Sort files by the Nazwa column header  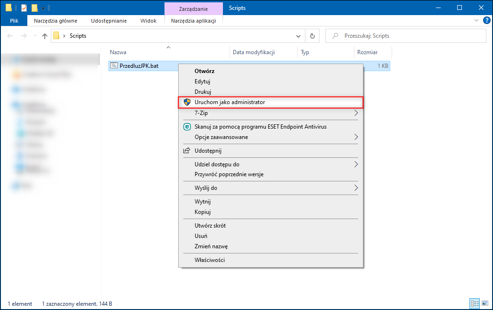118,52
